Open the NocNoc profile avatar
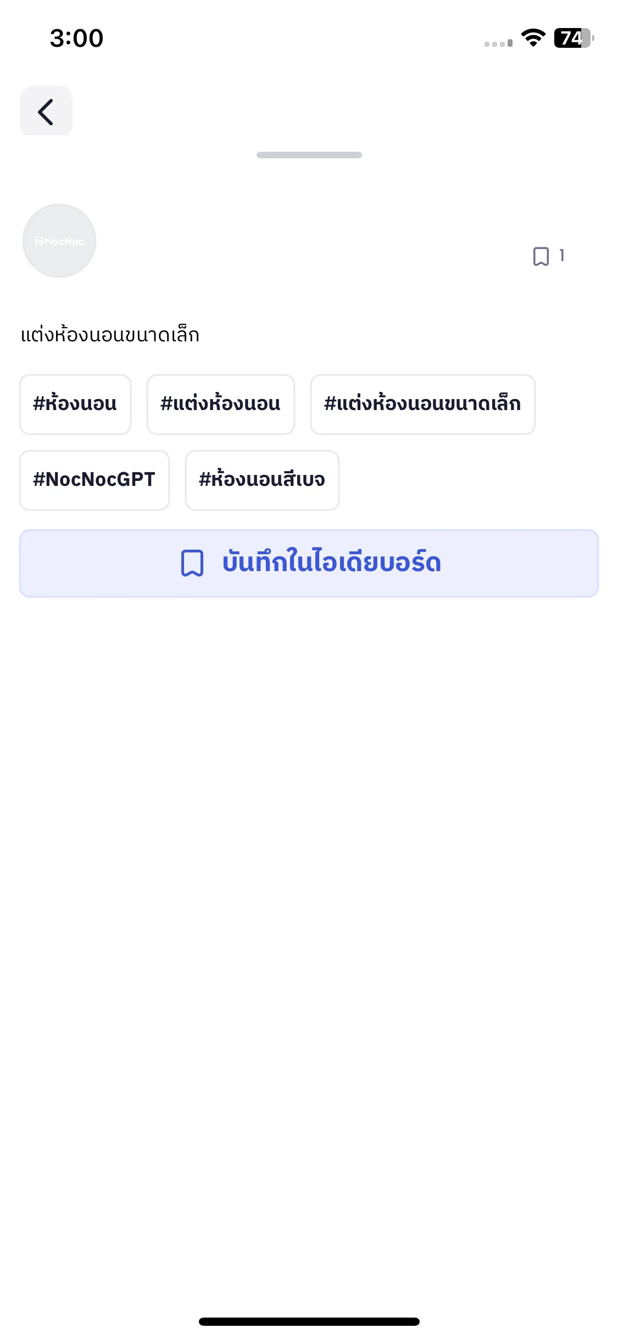Image resolution: width=618 pixels, height=1339 pixels. tap(59, 241)
